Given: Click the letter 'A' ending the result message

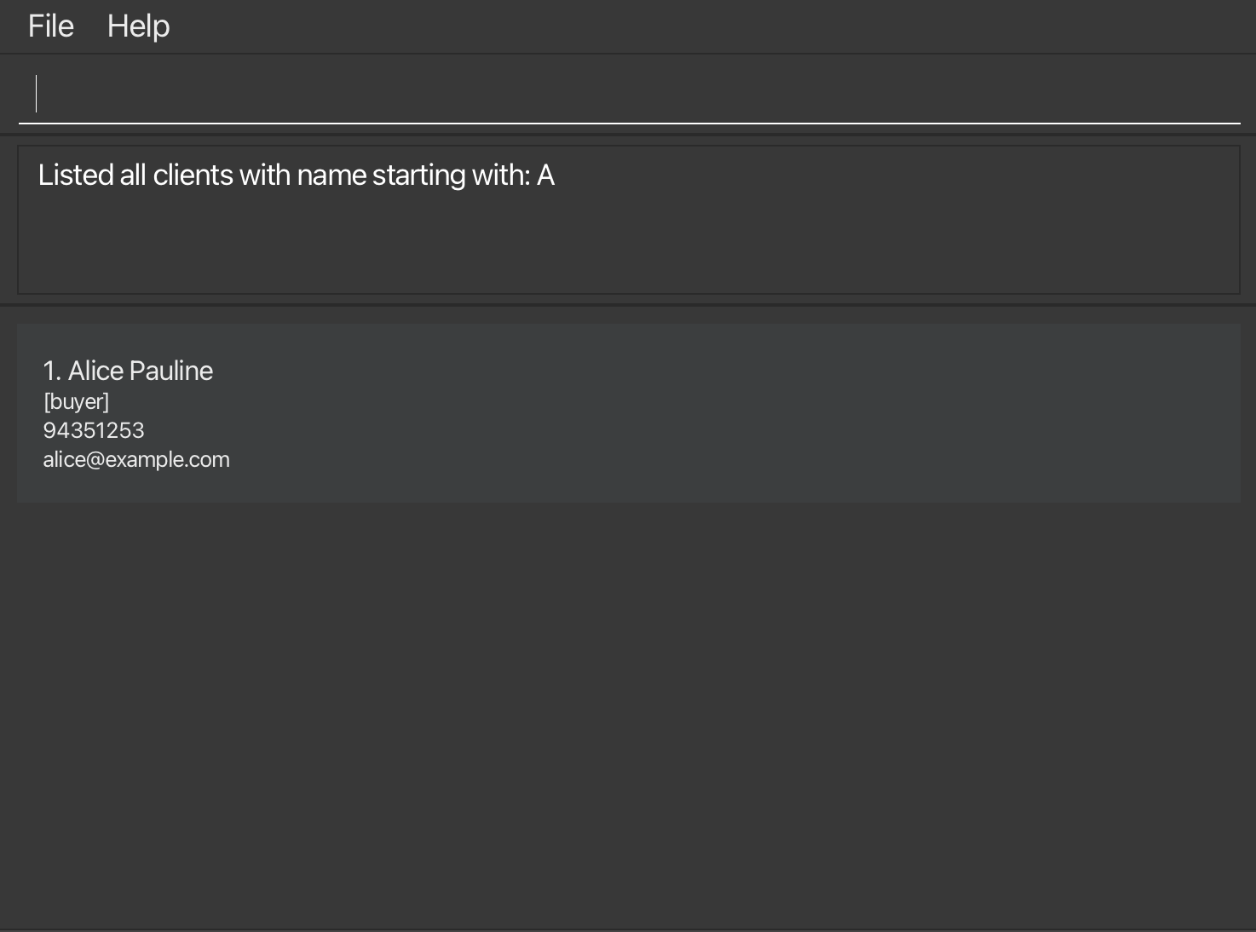Looking at the screenshot, I should (x=545, y=175).
